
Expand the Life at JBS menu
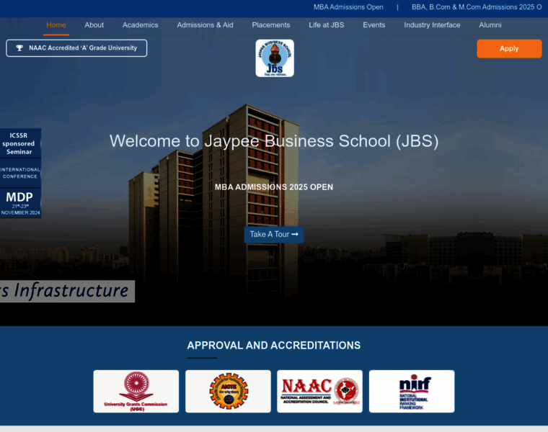[x=327, y=25]
